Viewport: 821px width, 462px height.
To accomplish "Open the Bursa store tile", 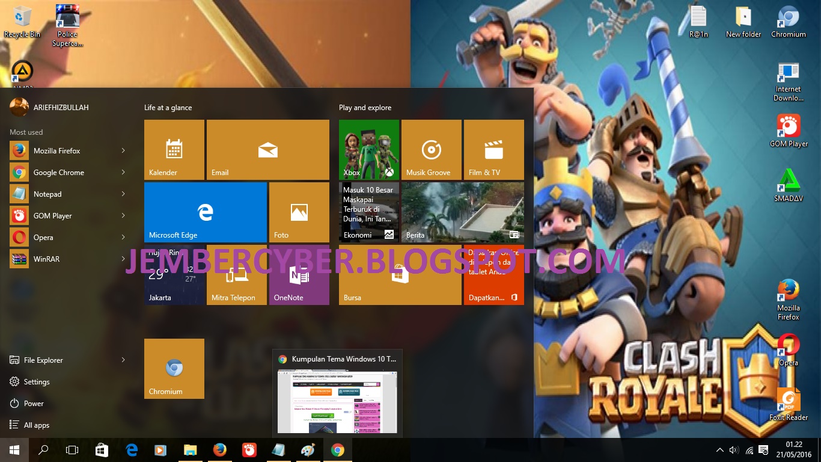I will tap(400, 275).
